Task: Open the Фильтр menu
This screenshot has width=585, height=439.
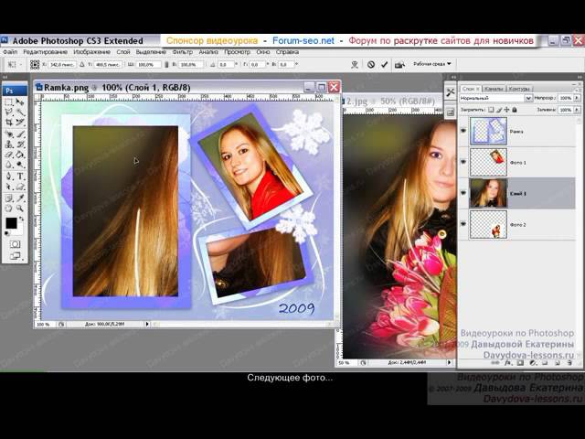Action: pos(183,52)
